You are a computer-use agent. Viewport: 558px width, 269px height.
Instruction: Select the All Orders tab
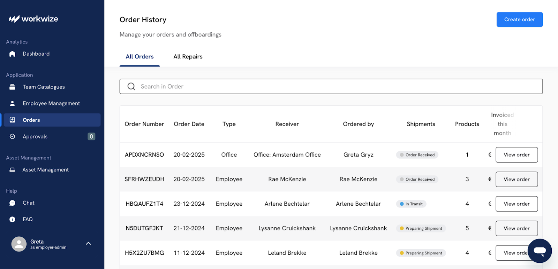click(139, 57)
